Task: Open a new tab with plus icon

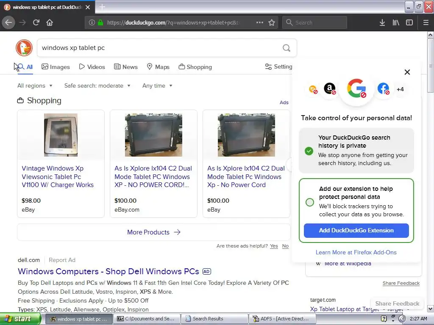Action: [102, 7]
